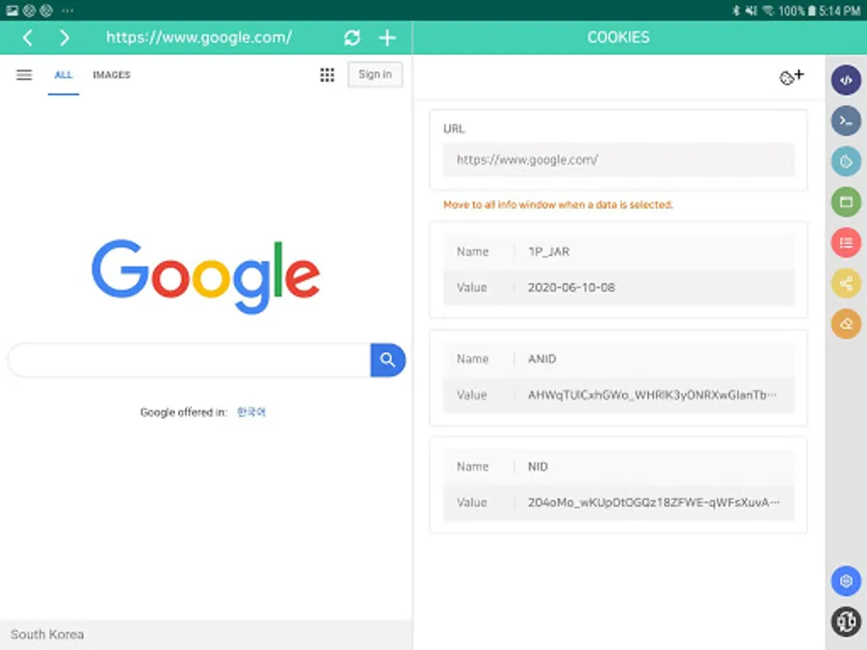Viewport: 867px width, 650px height.
Task: Switch to the IMAGES tab
Action: point(112,74)
